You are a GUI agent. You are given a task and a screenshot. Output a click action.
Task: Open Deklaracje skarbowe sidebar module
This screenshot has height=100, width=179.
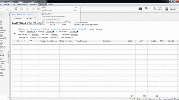2,53
